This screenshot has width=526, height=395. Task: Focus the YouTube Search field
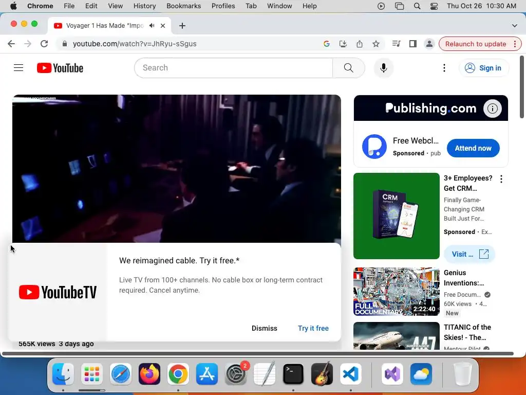click(x=234, y=68)
